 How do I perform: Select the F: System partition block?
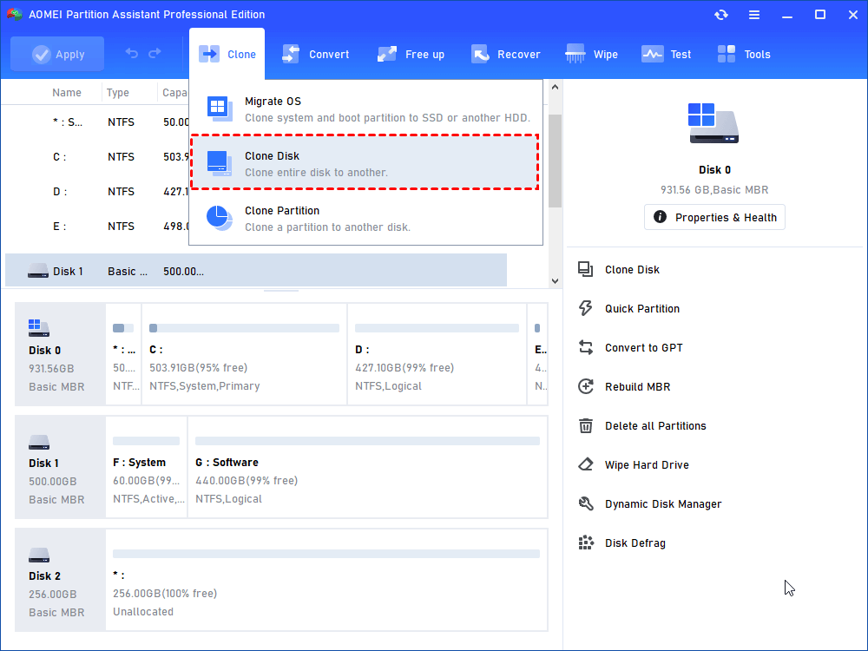[146, 467]
